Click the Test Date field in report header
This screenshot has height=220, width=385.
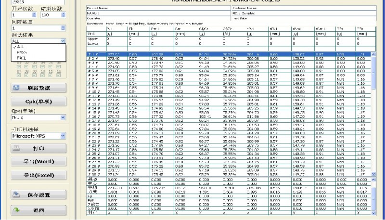(x=304, y=18)
